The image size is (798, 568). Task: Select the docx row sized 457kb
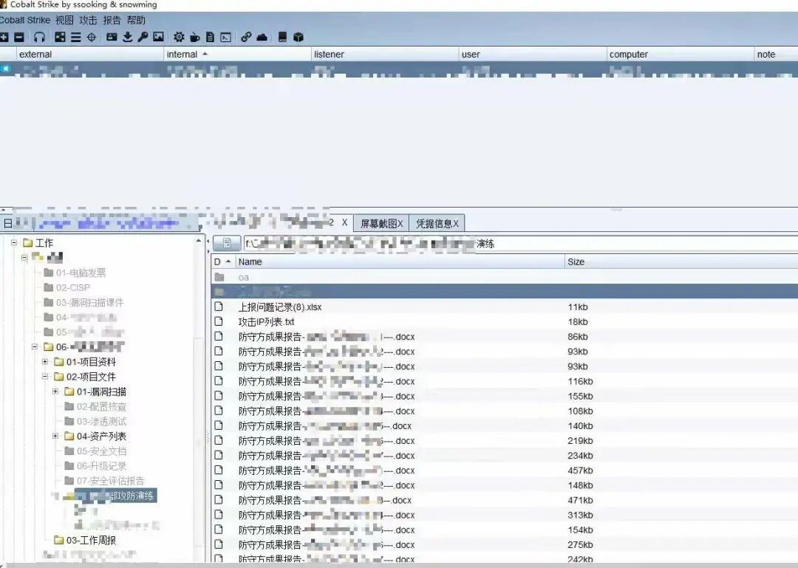pos(505,471)
